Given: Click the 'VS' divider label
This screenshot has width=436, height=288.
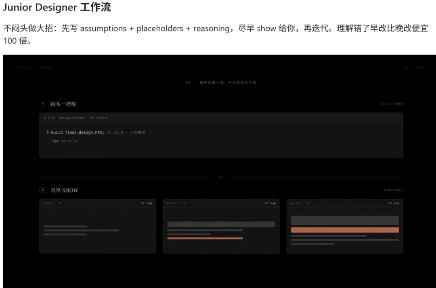Looking at the screenshot, I should point(221,177).
